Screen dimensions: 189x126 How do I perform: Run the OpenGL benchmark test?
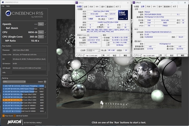(x=41, y=24)
